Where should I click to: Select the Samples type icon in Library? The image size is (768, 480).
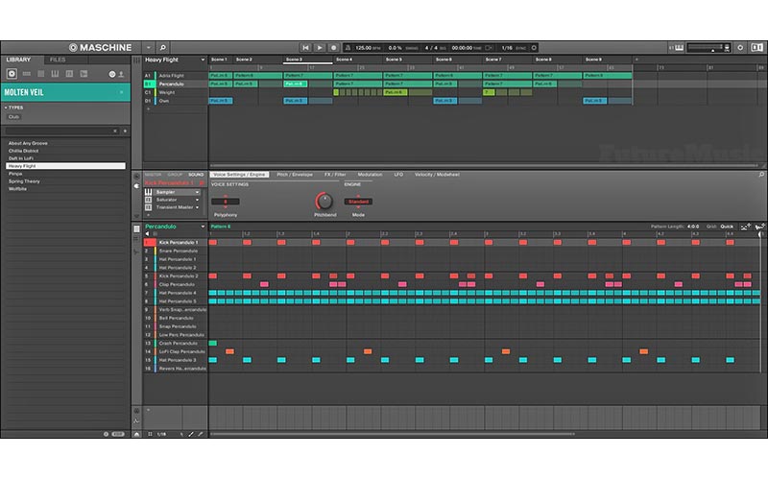pos(84,74)
